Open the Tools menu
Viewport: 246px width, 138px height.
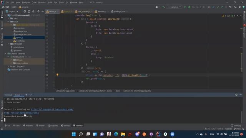(x=61, y=2)
